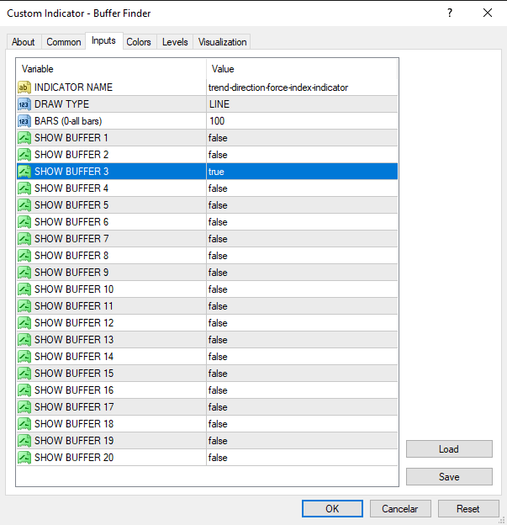This screenshot has height=525, width=507.
Task: Open the DRAW TYPE value LINE
Action: click(301, 104)
